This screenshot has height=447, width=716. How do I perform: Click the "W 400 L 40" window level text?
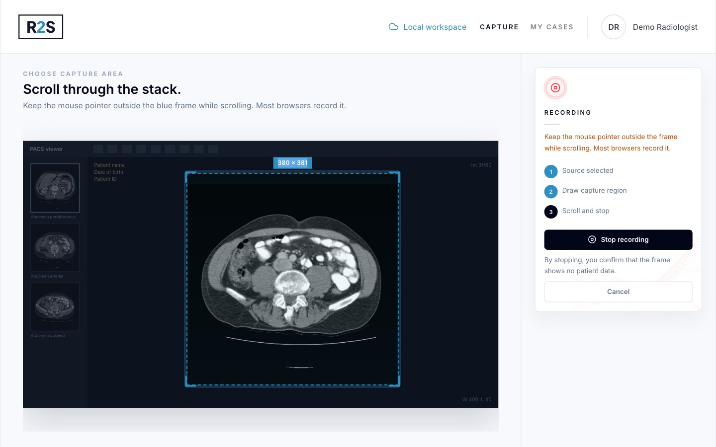point(476,399)
